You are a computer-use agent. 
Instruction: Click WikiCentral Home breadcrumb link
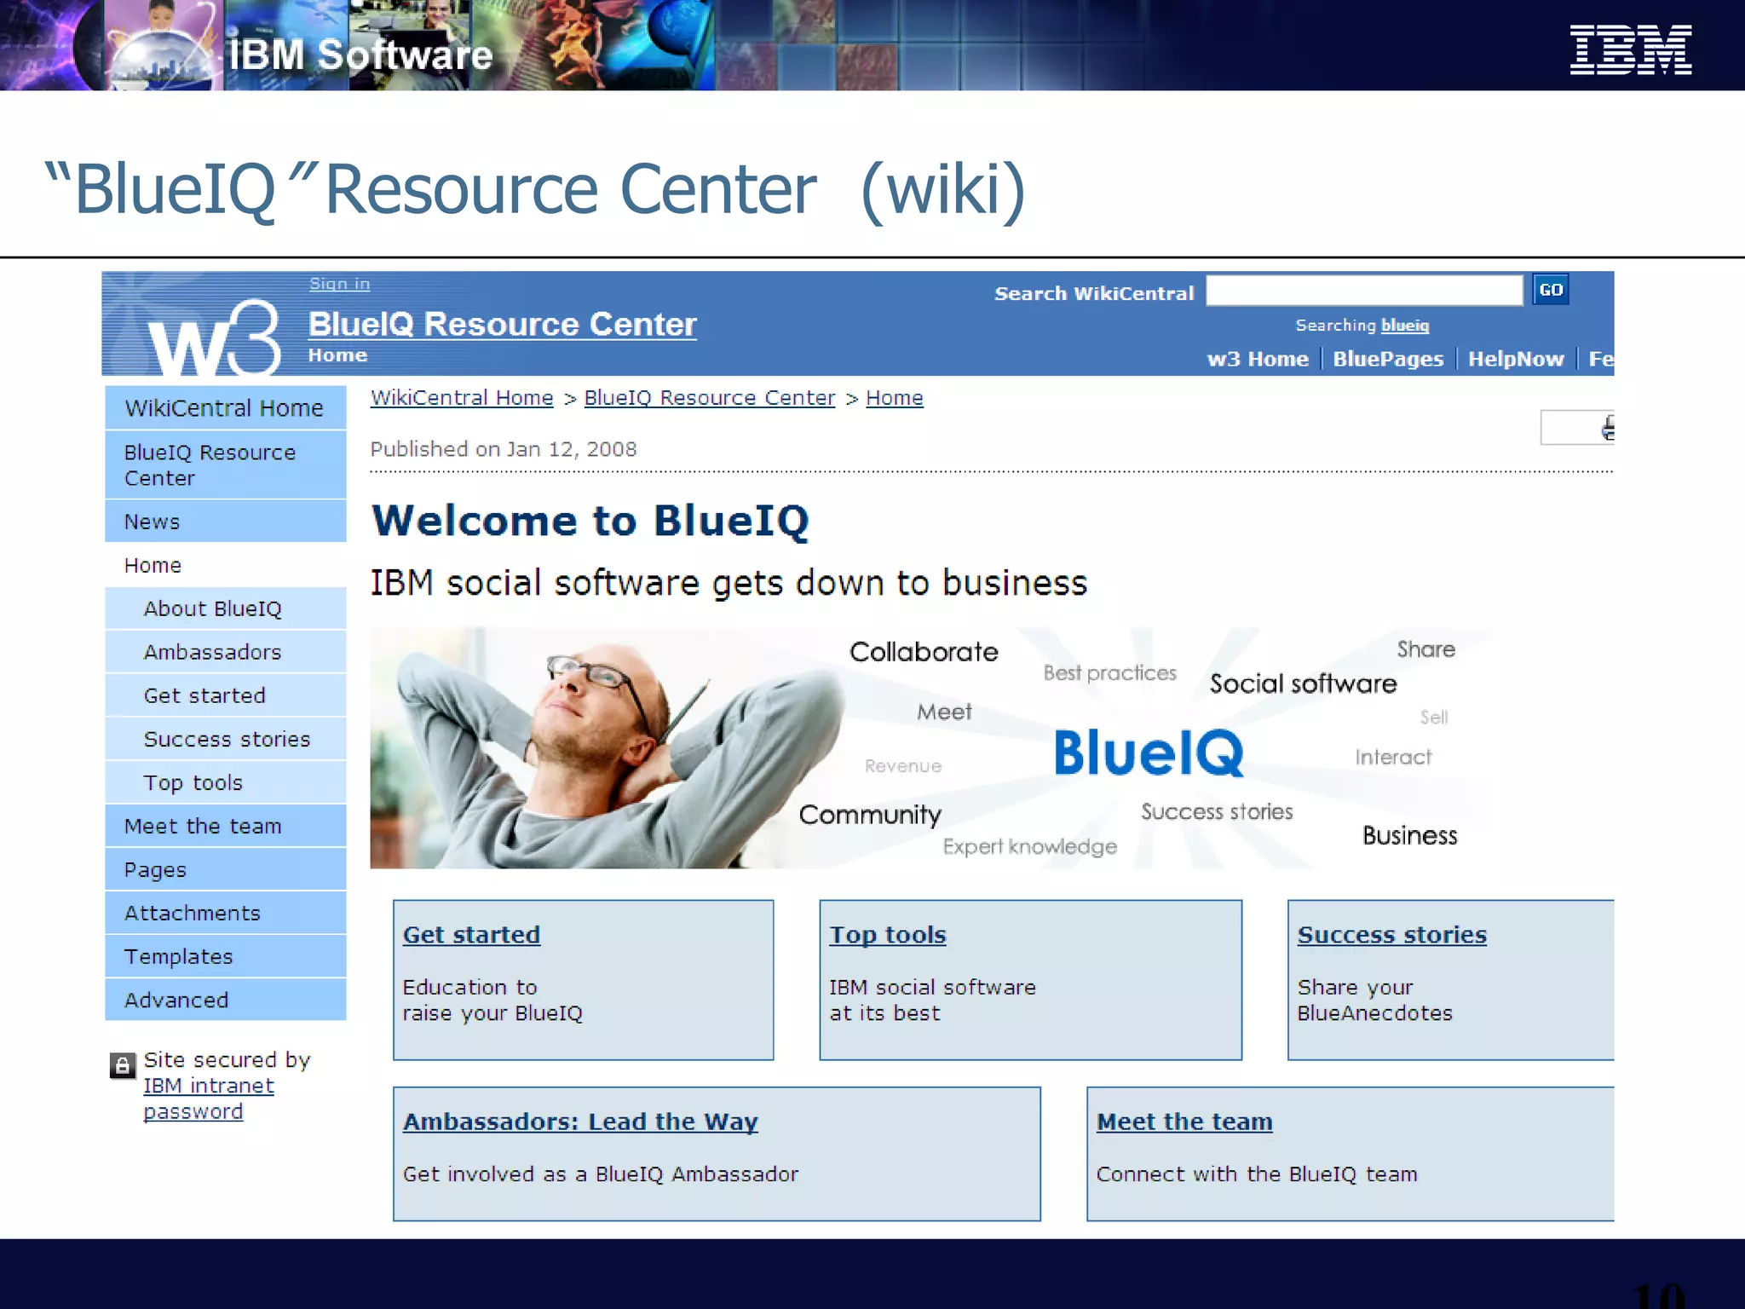pyautogui.click(x=462, y=398)
